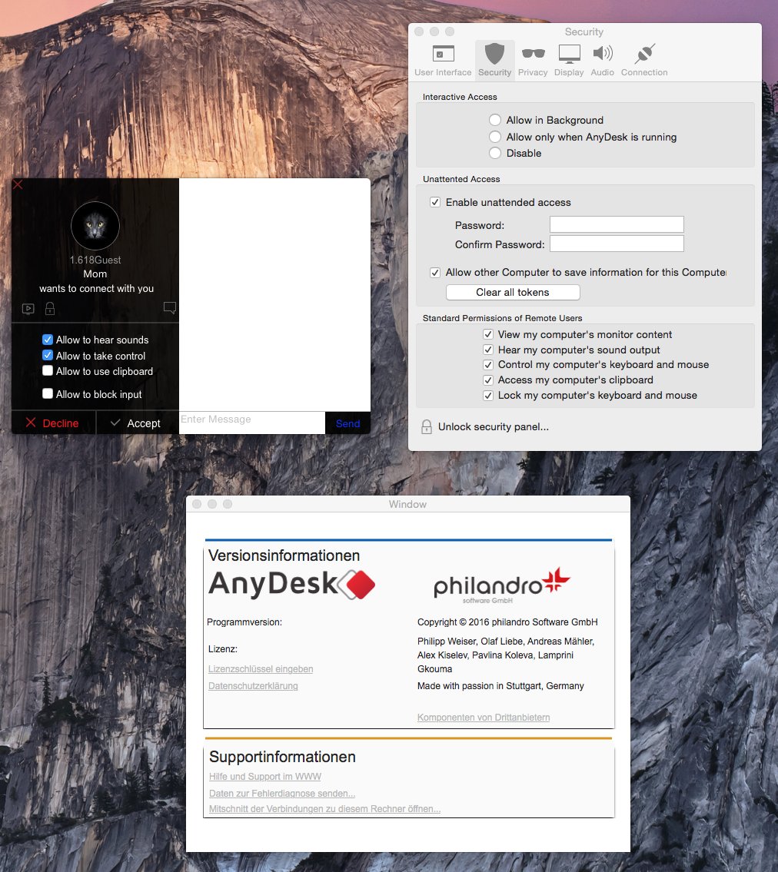Click the Supportinformationen heading
Viewport: 778px width, 872px height.
(x=282, y=757)
